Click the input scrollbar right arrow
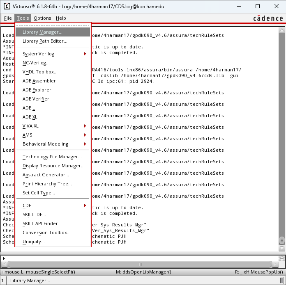The height and width of the screenshot is (285, 286). coord(275,264)
